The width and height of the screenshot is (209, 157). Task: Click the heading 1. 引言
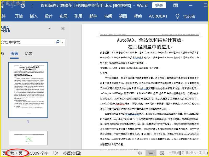(x=103, y=73)
